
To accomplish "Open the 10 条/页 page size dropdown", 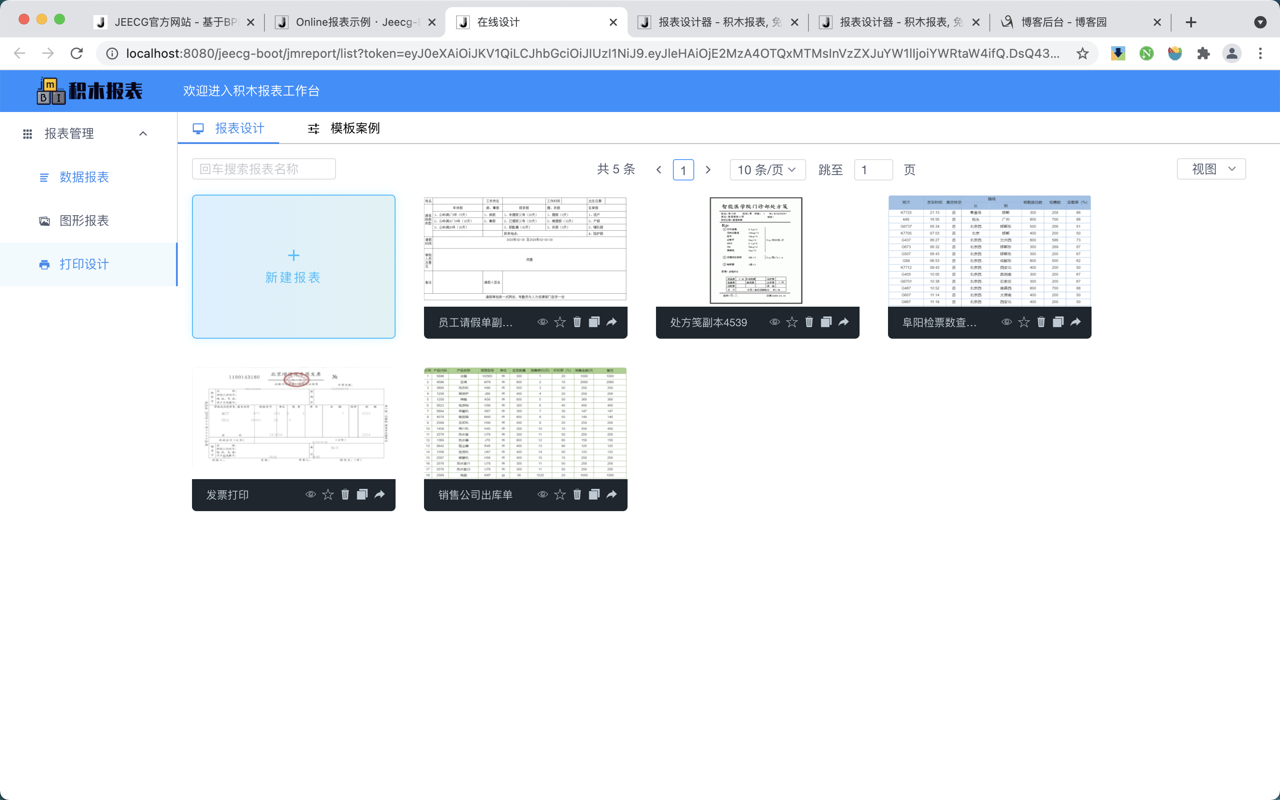I will click(x=767, y=170).
